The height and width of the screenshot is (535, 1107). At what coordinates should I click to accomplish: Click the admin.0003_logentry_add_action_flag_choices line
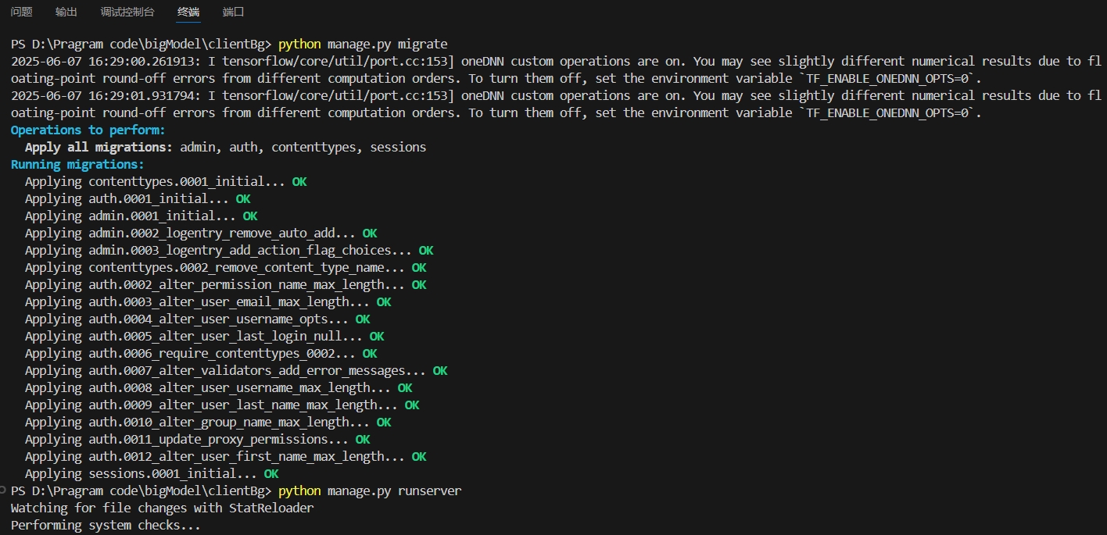click(x=229, y=250)
